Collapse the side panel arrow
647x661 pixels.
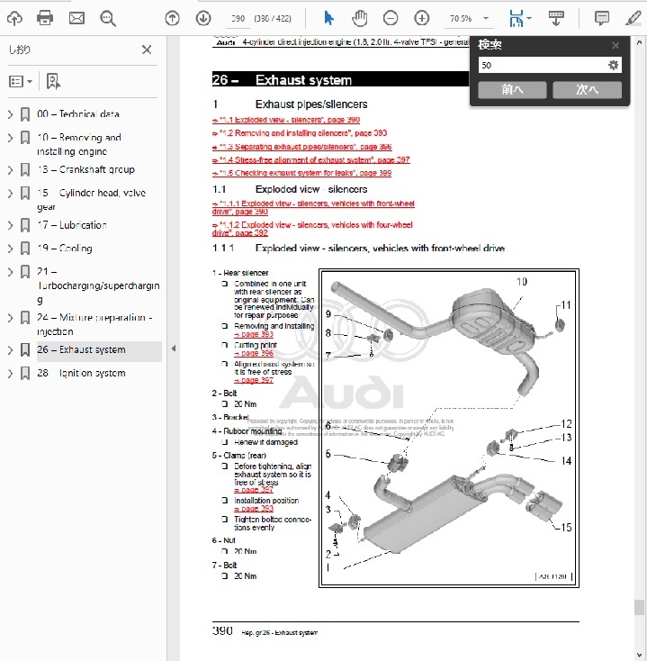point(174,349)
